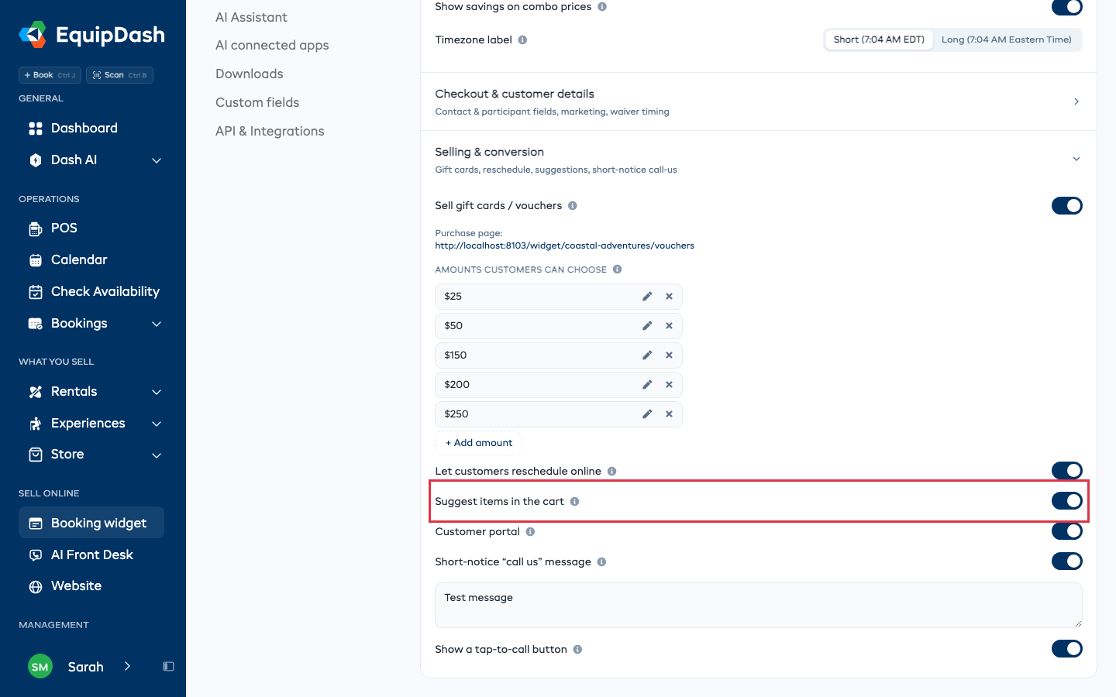Viewport: 1116px width, 697px height.
Task: Expand the Rentals sidebar section
Action: pos(157,392)
